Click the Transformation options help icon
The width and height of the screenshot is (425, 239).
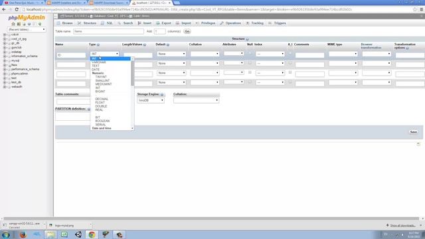(x=407, y=48)
